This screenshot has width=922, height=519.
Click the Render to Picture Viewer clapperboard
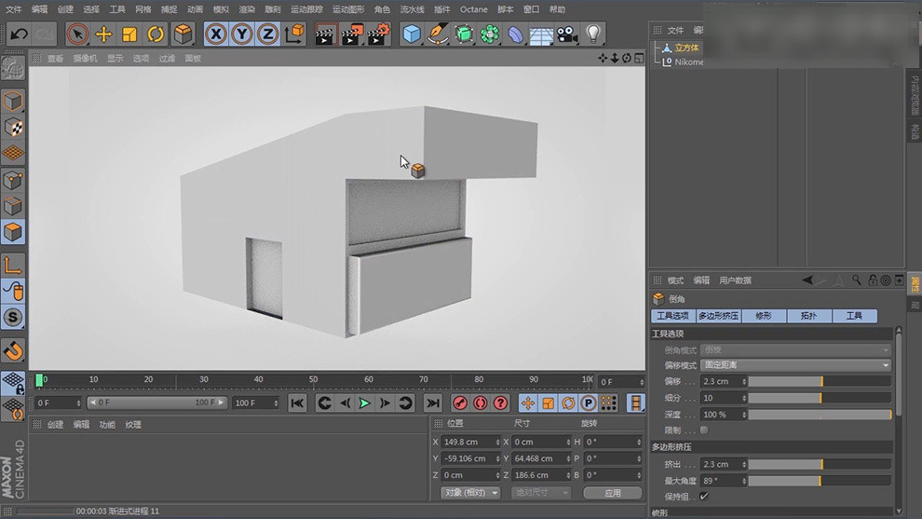(x=351, y=34)
